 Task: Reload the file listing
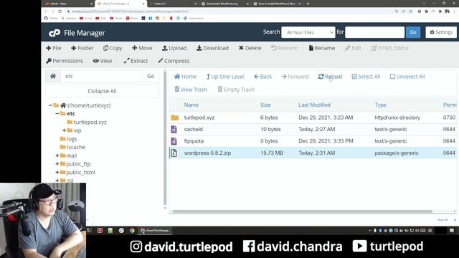click(x=330, y=77)
